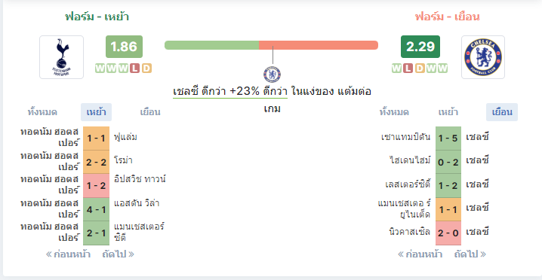542x280 pixels.
Task: Click Tottenham 1.86 form rating box
Action: (124, 47)
